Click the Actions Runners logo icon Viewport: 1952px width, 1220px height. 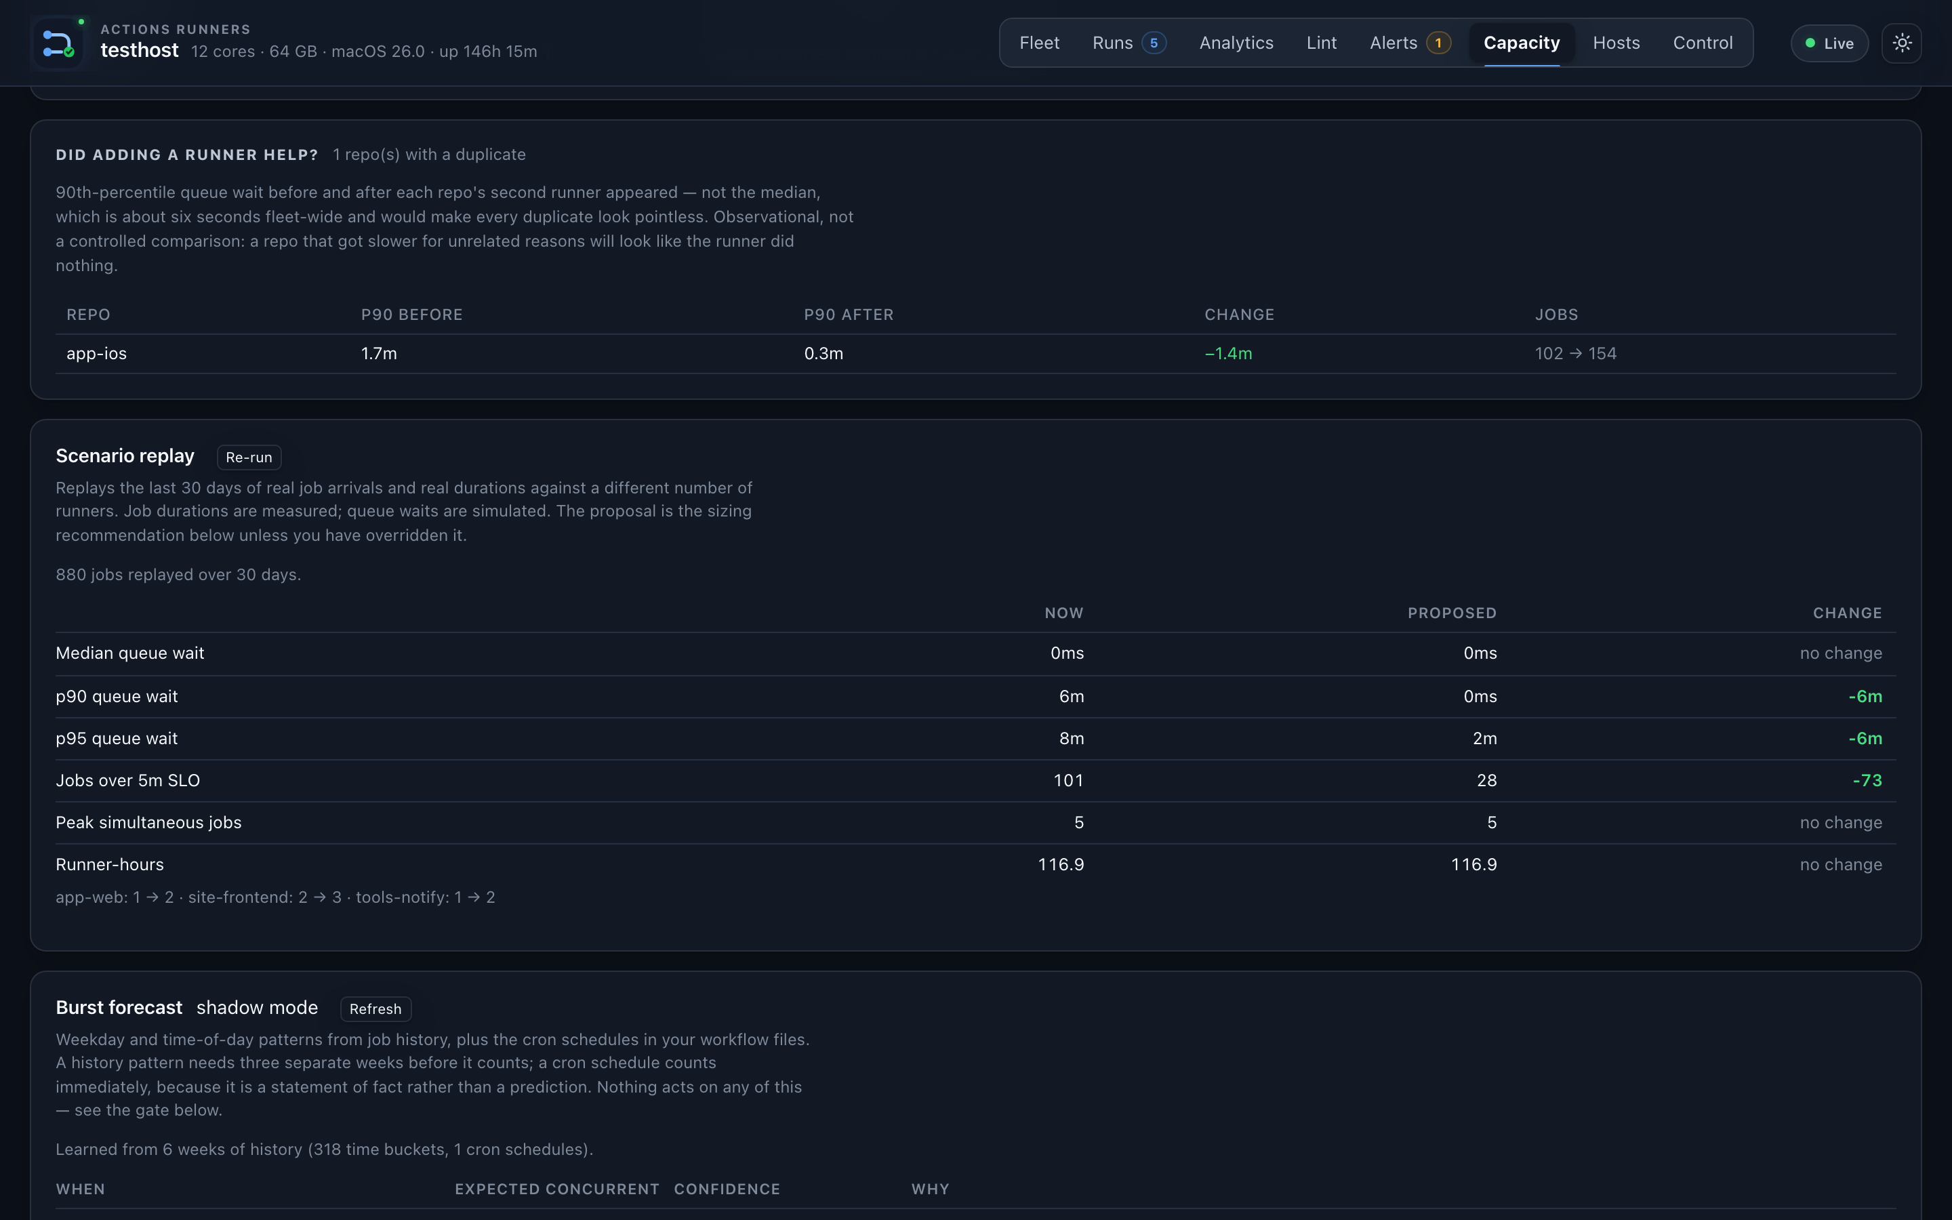(58, 43)
